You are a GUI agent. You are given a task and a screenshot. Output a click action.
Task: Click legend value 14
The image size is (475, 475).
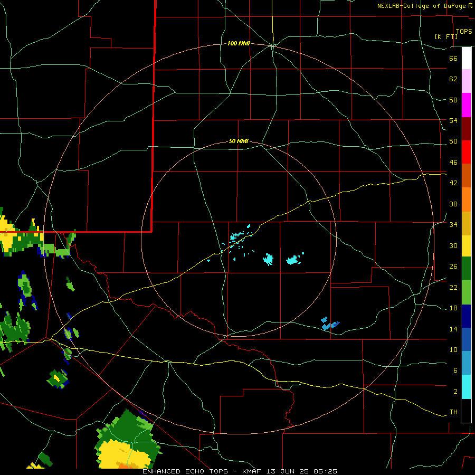point(453,329)
